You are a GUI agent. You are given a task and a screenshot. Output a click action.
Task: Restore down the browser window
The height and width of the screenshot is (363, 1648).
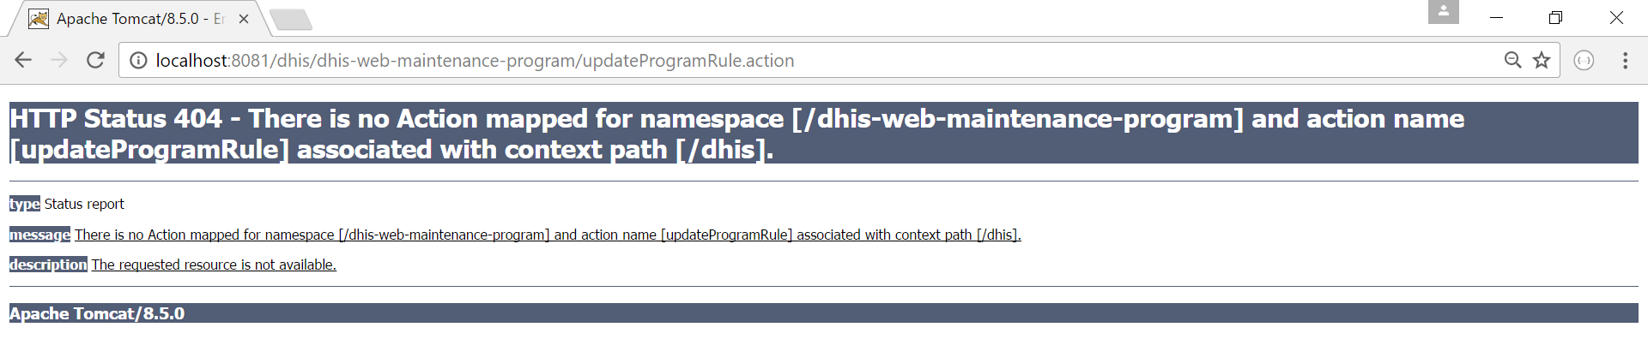click(1555, 18)
